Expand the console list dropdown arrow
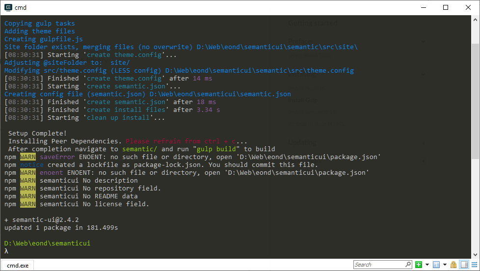This screenshot has height=271, width=480. pyautogui.click(x=445, y=265)
